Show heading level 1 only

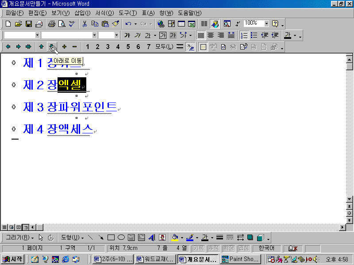click(x=87, y=47)
